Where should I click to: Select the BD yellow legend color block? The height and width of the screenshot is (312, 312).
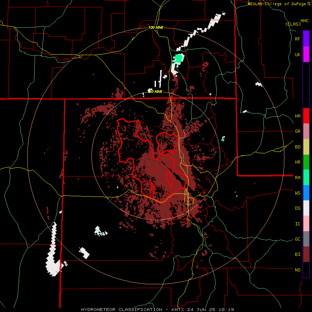coord(306,147)
